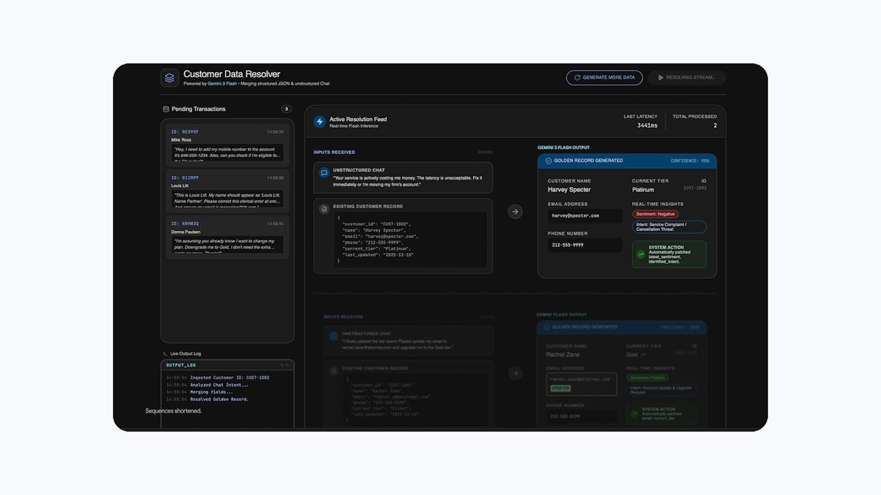Open the Gemini 3 Flash link

pos(222,84)
